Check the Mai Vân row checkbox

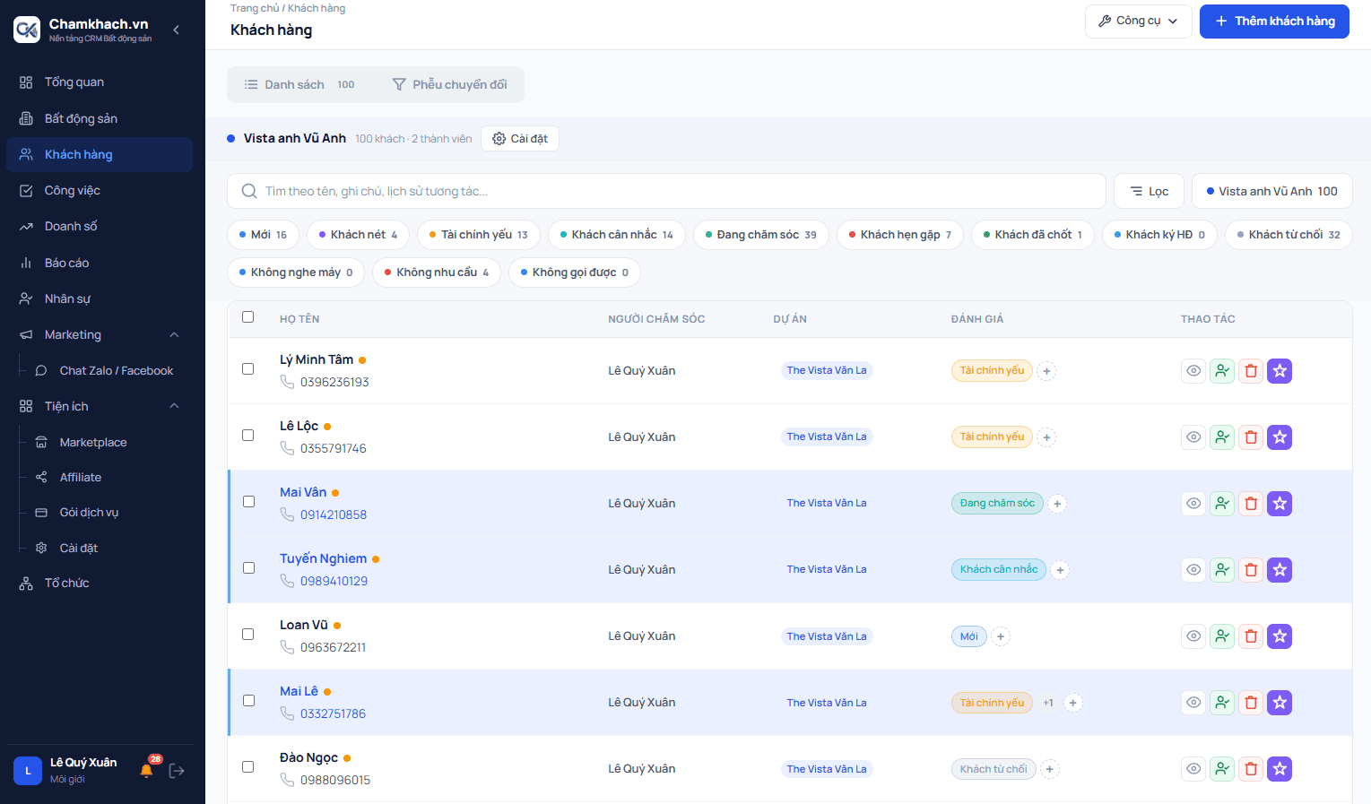click(248, 502)
